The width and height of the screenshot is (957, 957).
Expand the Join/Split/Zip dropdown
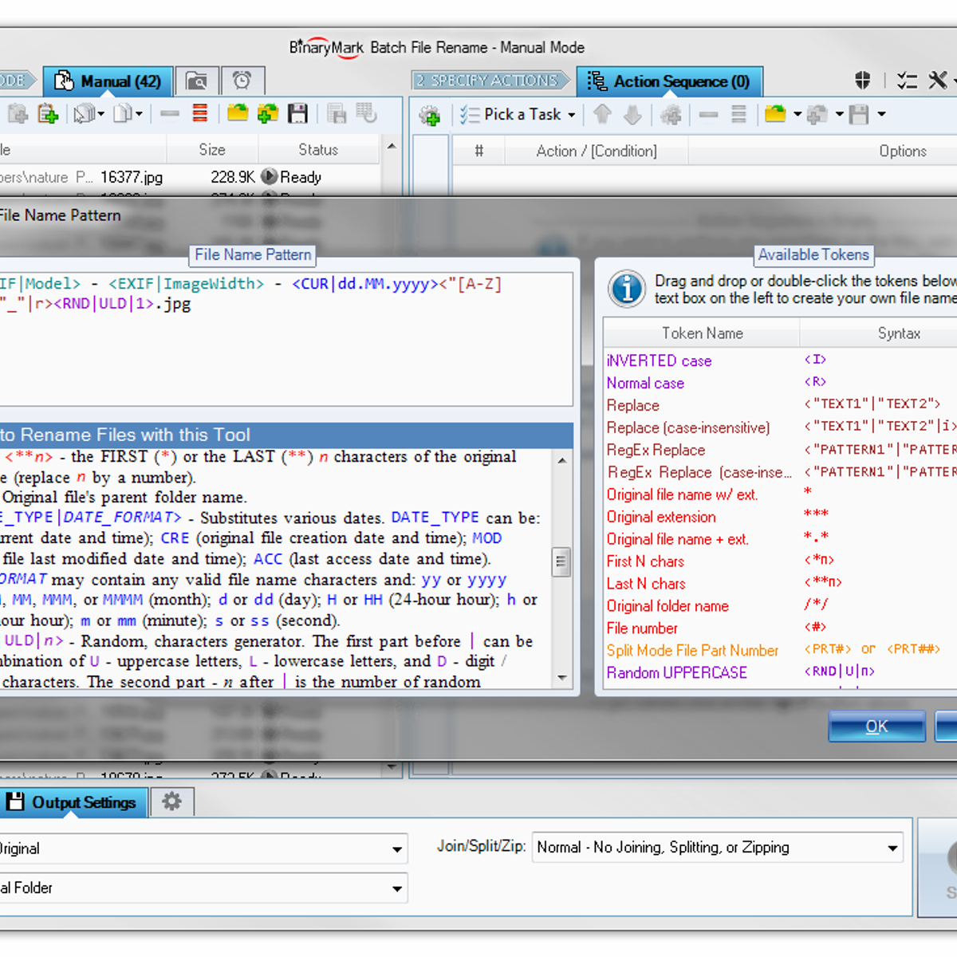[892, 849]
